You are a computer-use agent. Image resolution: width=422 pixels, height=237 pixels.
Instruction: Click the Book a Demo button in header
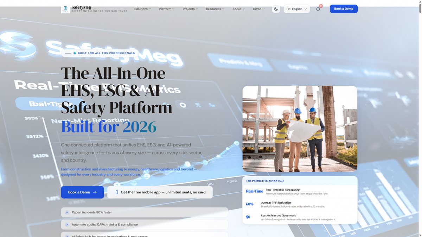coord(344,9)
